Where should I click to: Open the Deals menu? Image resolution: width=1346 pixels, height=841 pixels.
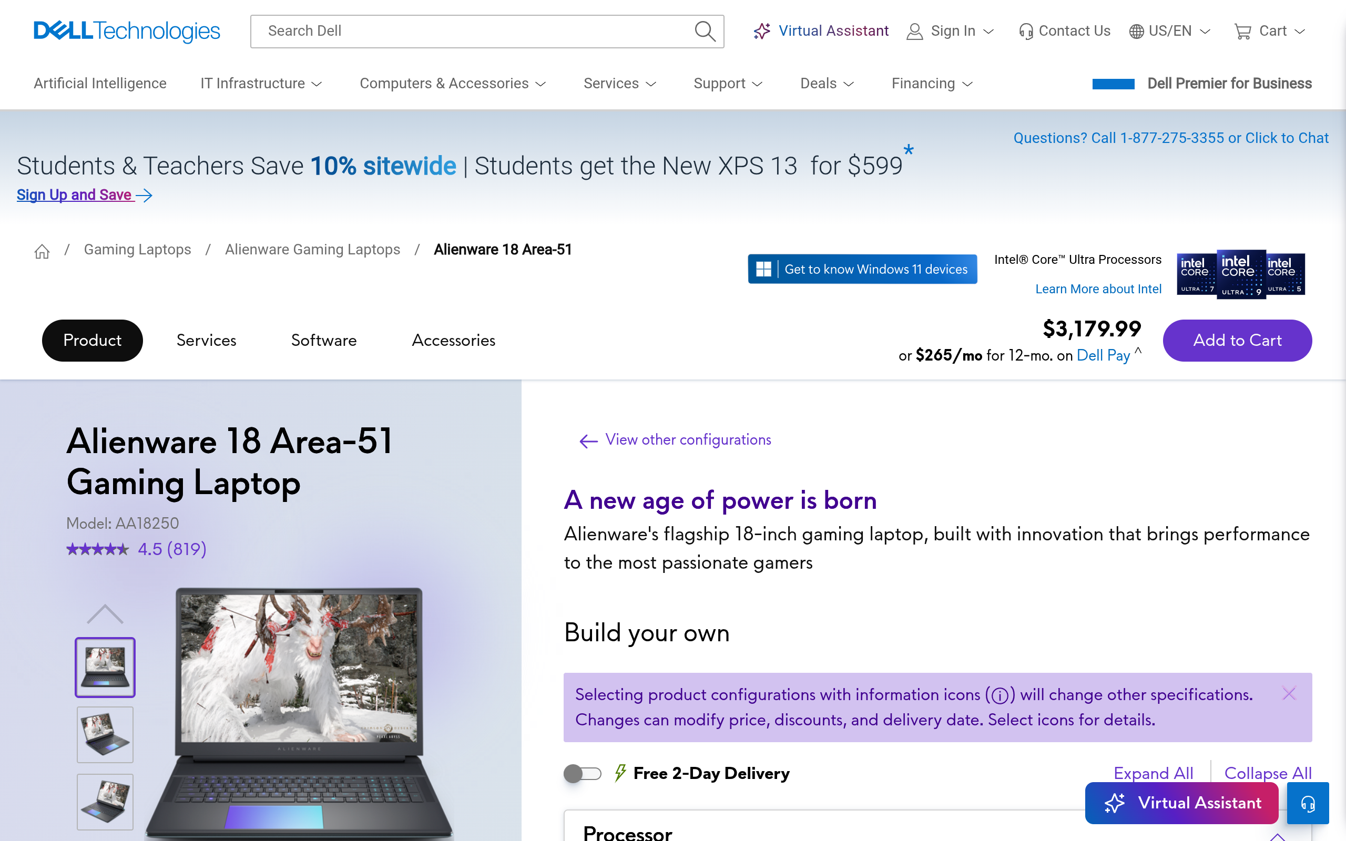click(827, 84)
